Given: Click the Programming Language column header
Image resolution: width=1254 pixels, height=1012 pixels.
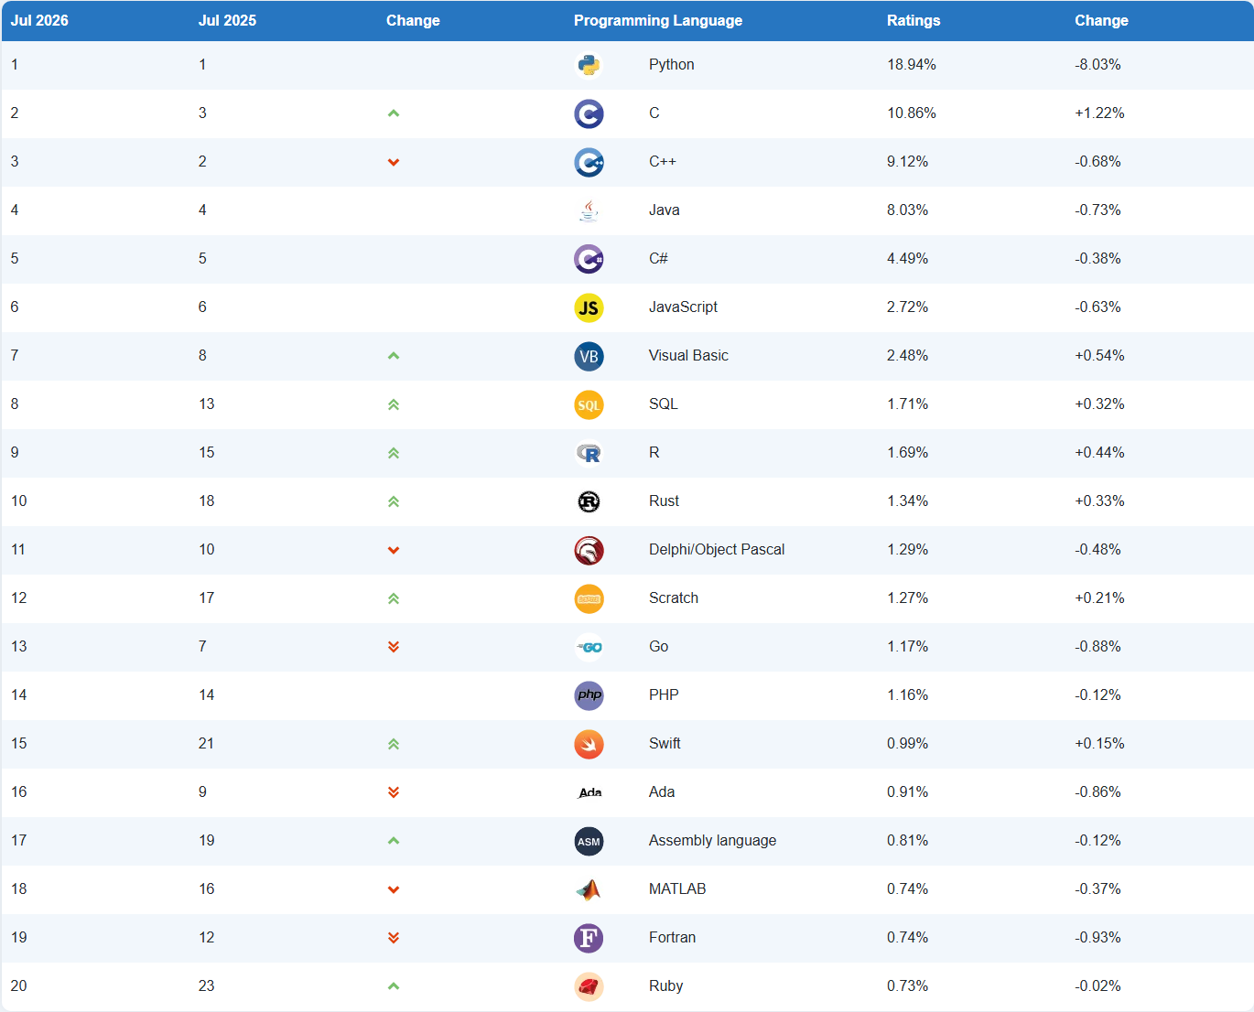Looking at the screenshot, I should [x=658, y=20].
